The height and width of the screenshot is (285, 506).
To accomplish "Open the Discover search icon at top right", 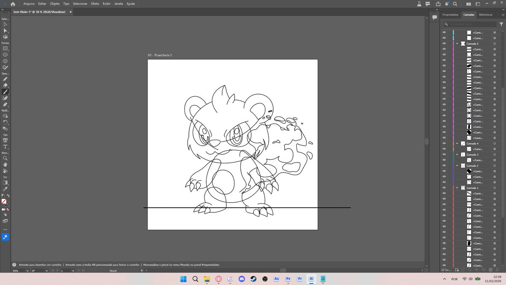I will click(455, 4).
